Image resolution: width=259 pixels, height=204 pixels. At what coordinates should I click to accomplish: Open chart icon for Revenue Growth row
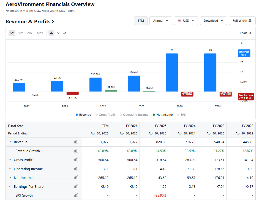pyautogui.click(x=76, y=151)
